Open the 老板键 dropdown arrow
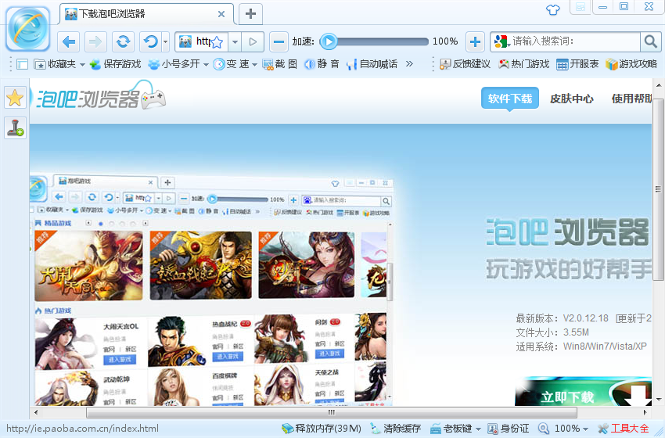The image size is (665, 438). click(478, 429)
